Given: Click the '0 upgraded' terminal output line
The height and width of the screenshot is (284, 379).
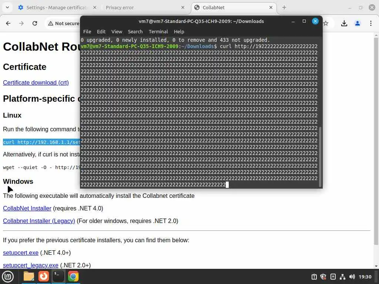Looking at the screenshot, I should 175,40.
